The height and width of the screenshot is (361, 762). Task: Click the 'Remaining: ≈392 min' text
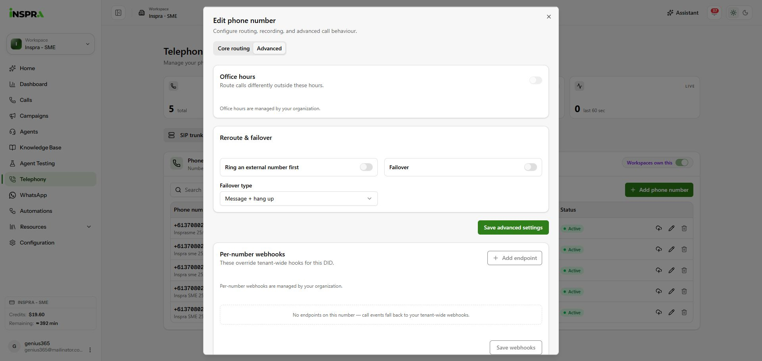point(33,323)
